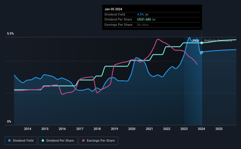
Task: Click the 4.5% dividend yield value
Action: tap(140, 14)
